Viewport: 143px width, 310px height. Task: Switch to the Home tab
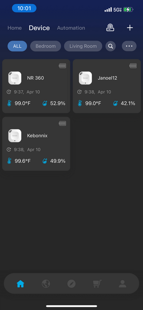click(15, 28)
